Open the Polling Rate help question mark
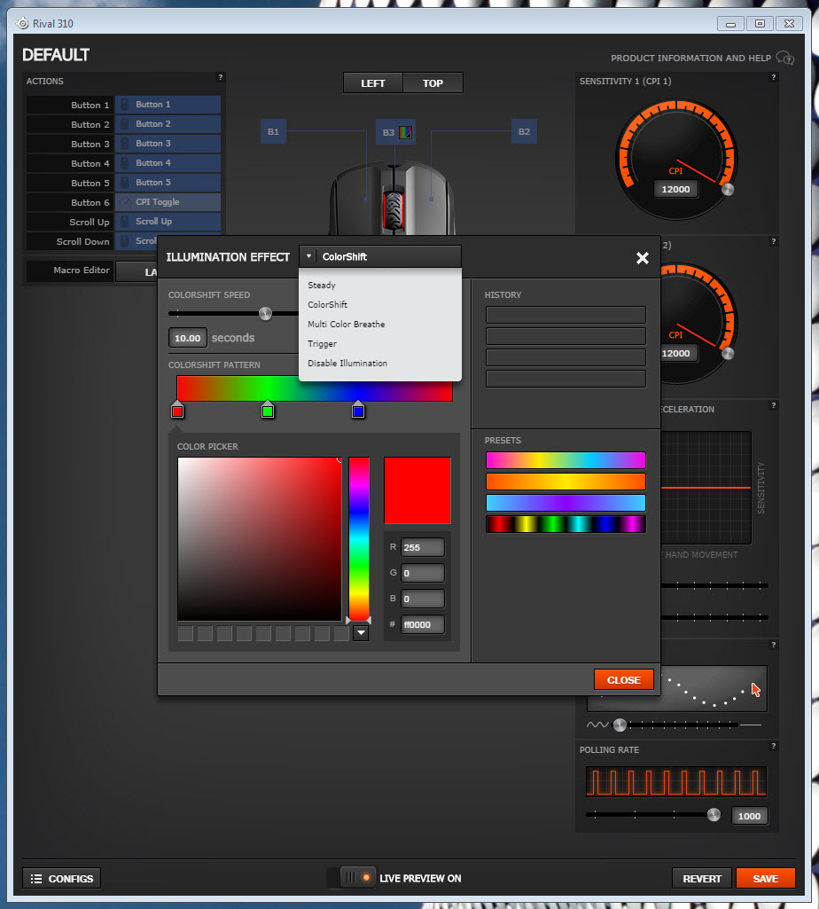The height and width of the screenshot is (909, 819). (x=773, y=746)
